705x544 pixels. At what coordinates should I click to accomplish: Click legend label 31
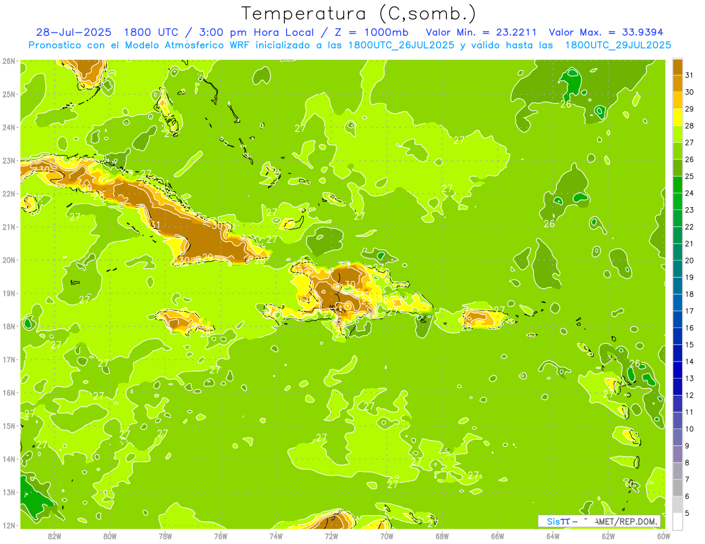pyautogui.click(x=690, y=75)
